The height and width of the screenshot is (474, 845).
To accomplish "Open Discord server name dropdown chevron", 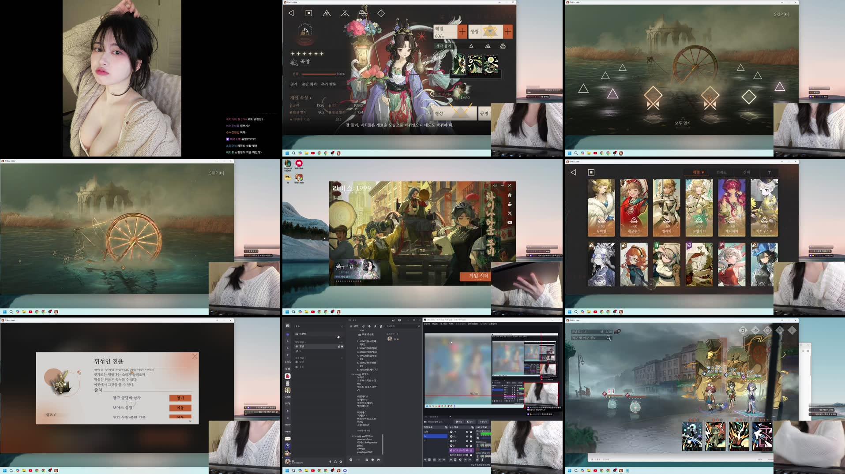I will [342, 326].
